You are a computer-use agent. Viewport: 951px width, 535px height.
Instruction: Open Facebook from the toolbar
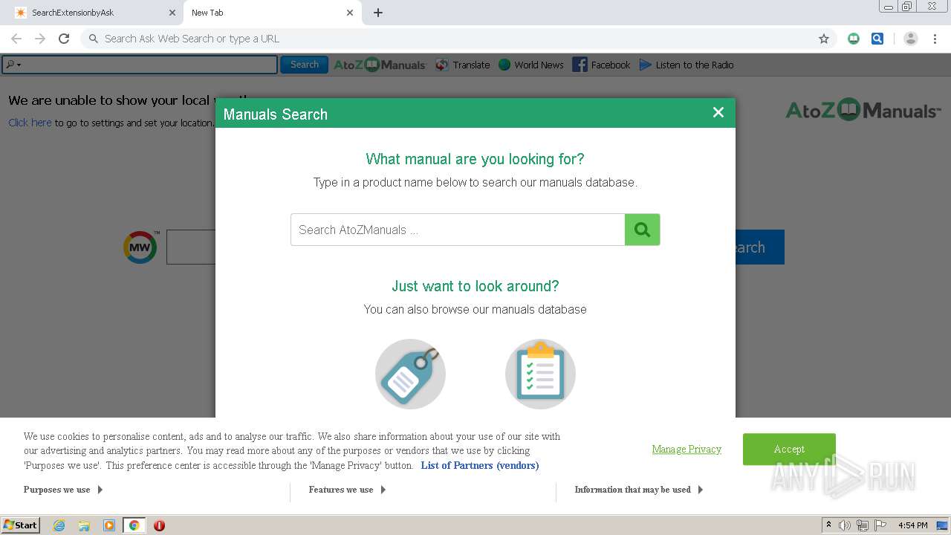coord(601,65)
